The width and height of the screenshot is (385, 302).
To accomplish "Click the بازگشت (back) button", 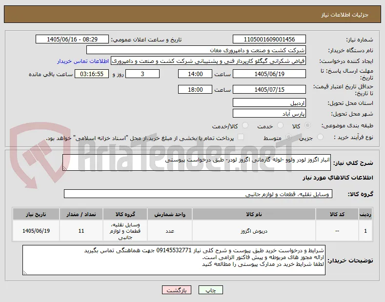I will click(177, 290).
